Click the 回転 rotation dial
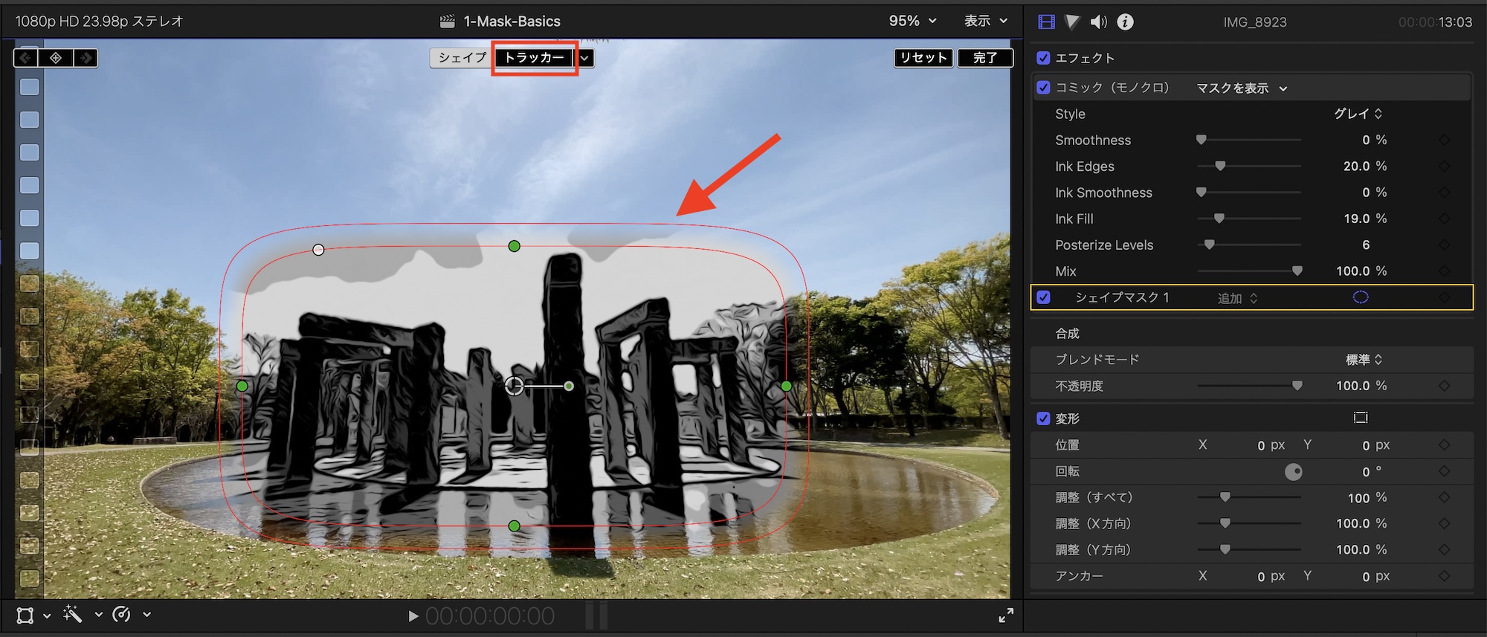 (1294, 472)
